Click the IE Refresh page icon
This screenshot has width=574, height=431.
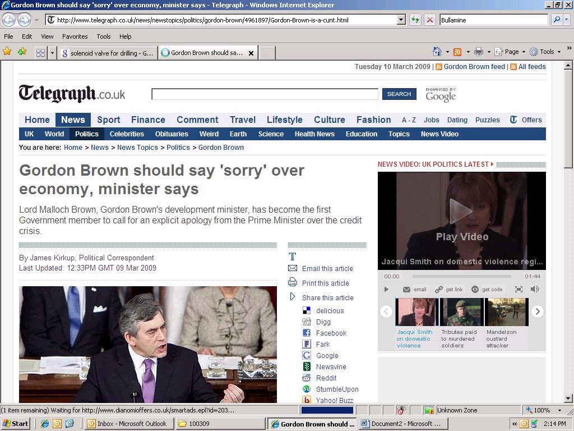pos(415,20)
